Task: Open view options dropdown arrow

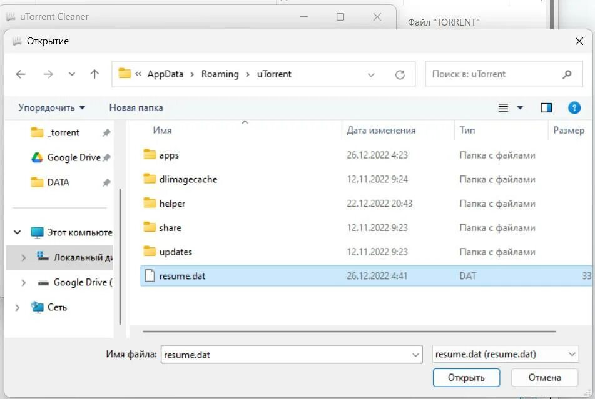Action: 520,108
